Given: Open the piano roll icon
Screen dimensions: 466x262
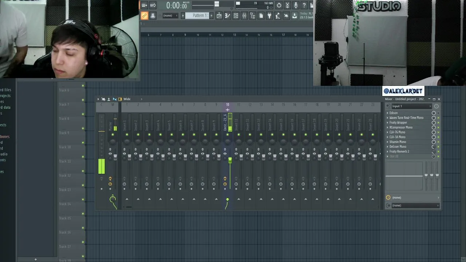Looking at the screenshot, I should click(228, 16).
